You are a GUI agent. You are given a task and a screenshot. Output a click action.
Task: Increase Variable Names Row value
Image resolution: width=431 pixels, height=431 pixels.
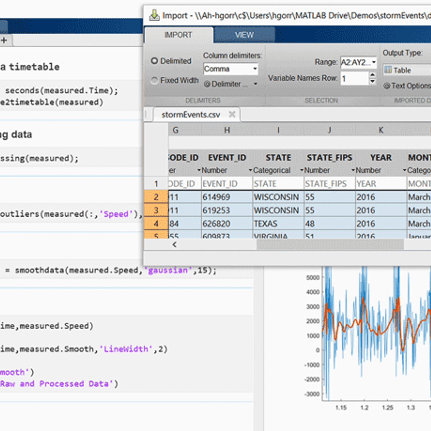pos(372,75)
